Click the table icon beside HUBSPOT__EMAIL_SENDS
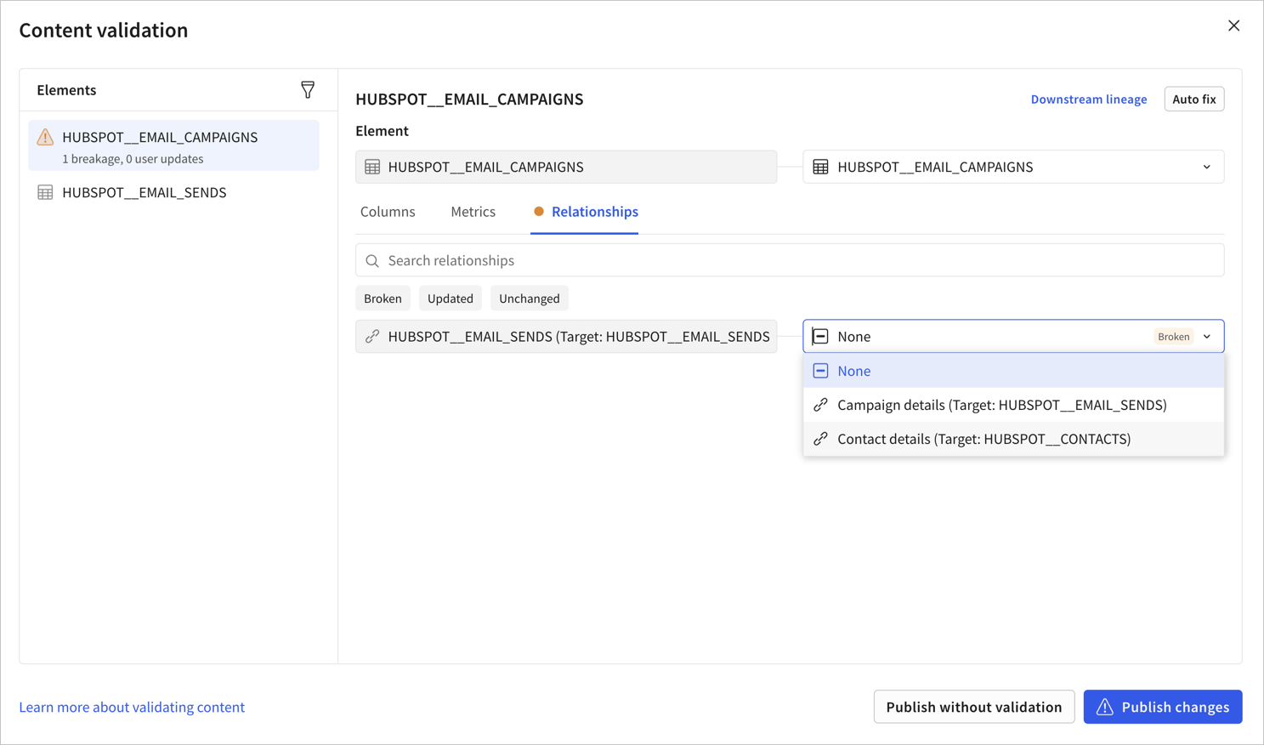 44,192
